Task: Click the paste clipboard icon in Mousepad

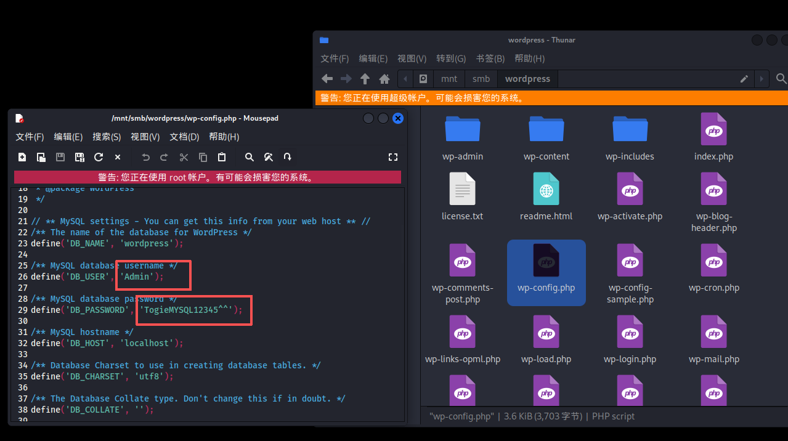Action: (222, 157)
